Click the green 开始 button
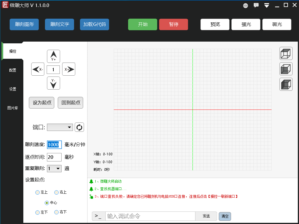 143,24
